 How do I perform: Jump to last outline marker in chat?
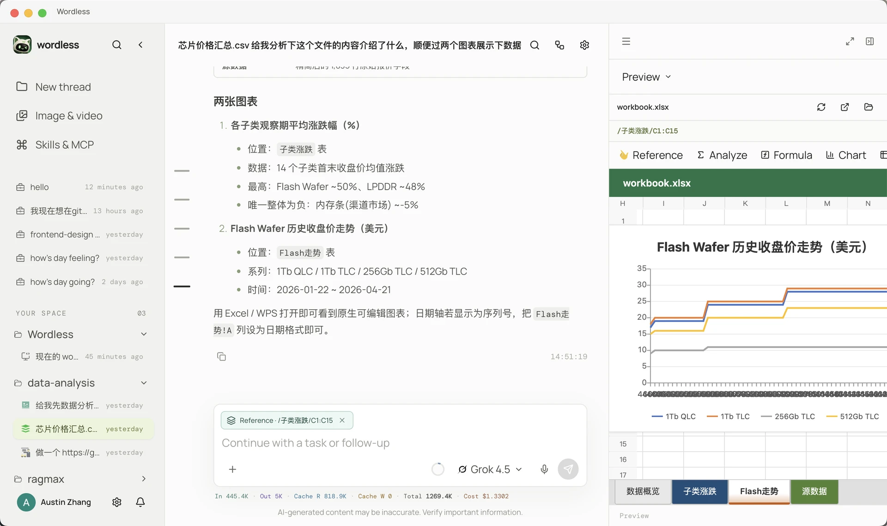(x=182, y=287)
